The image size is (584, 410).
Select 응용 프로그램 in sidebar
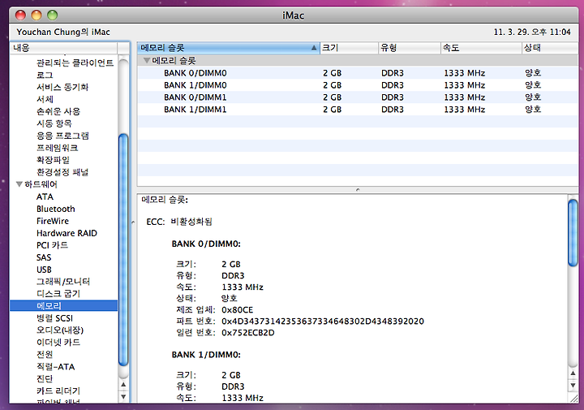pos(62,136)
